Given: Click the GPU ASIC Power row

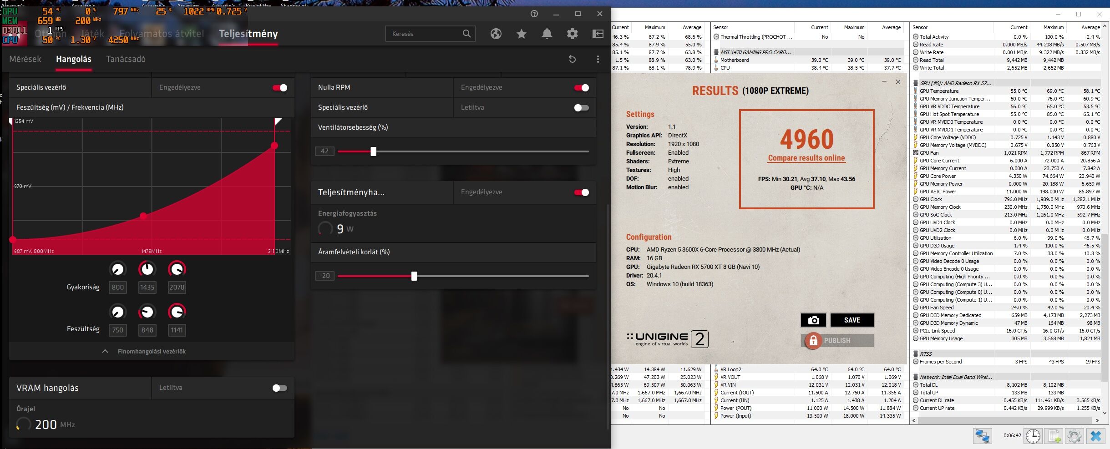Looking at the screenshot, I should 1007,192.
